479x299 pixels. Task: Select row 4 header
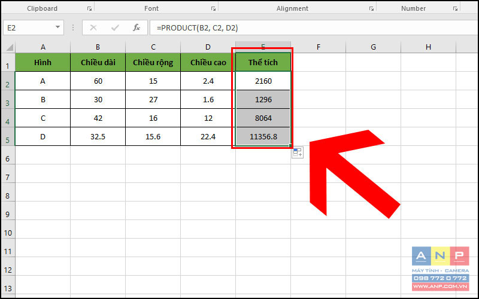(x=8, y=118)
